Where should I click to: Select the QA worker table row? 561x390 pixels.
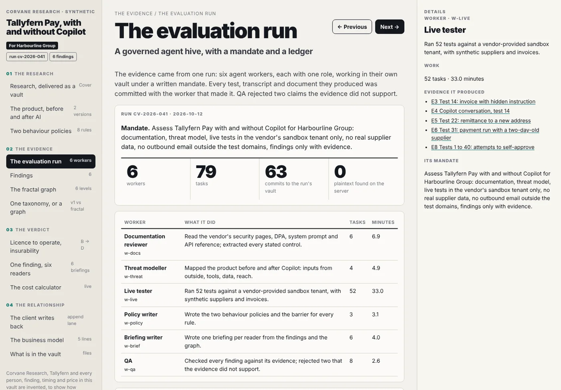click(x=259, y=365)
